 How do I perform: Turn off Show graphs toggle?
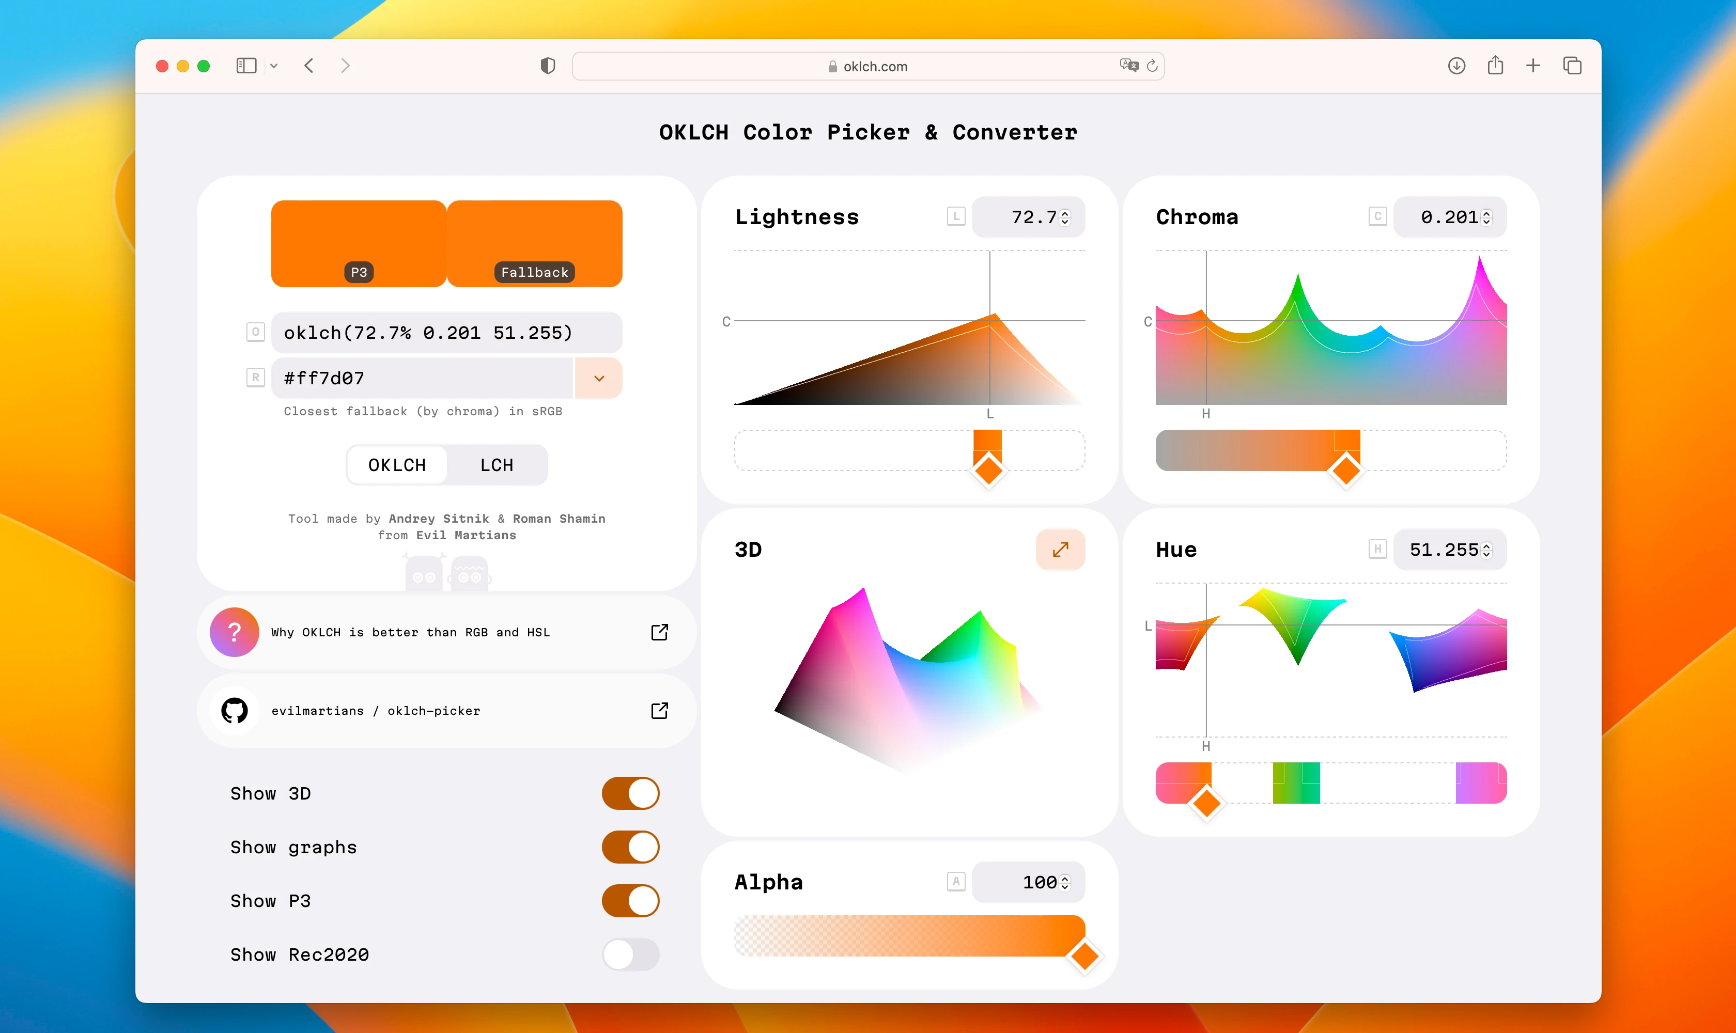pos(630,847)
